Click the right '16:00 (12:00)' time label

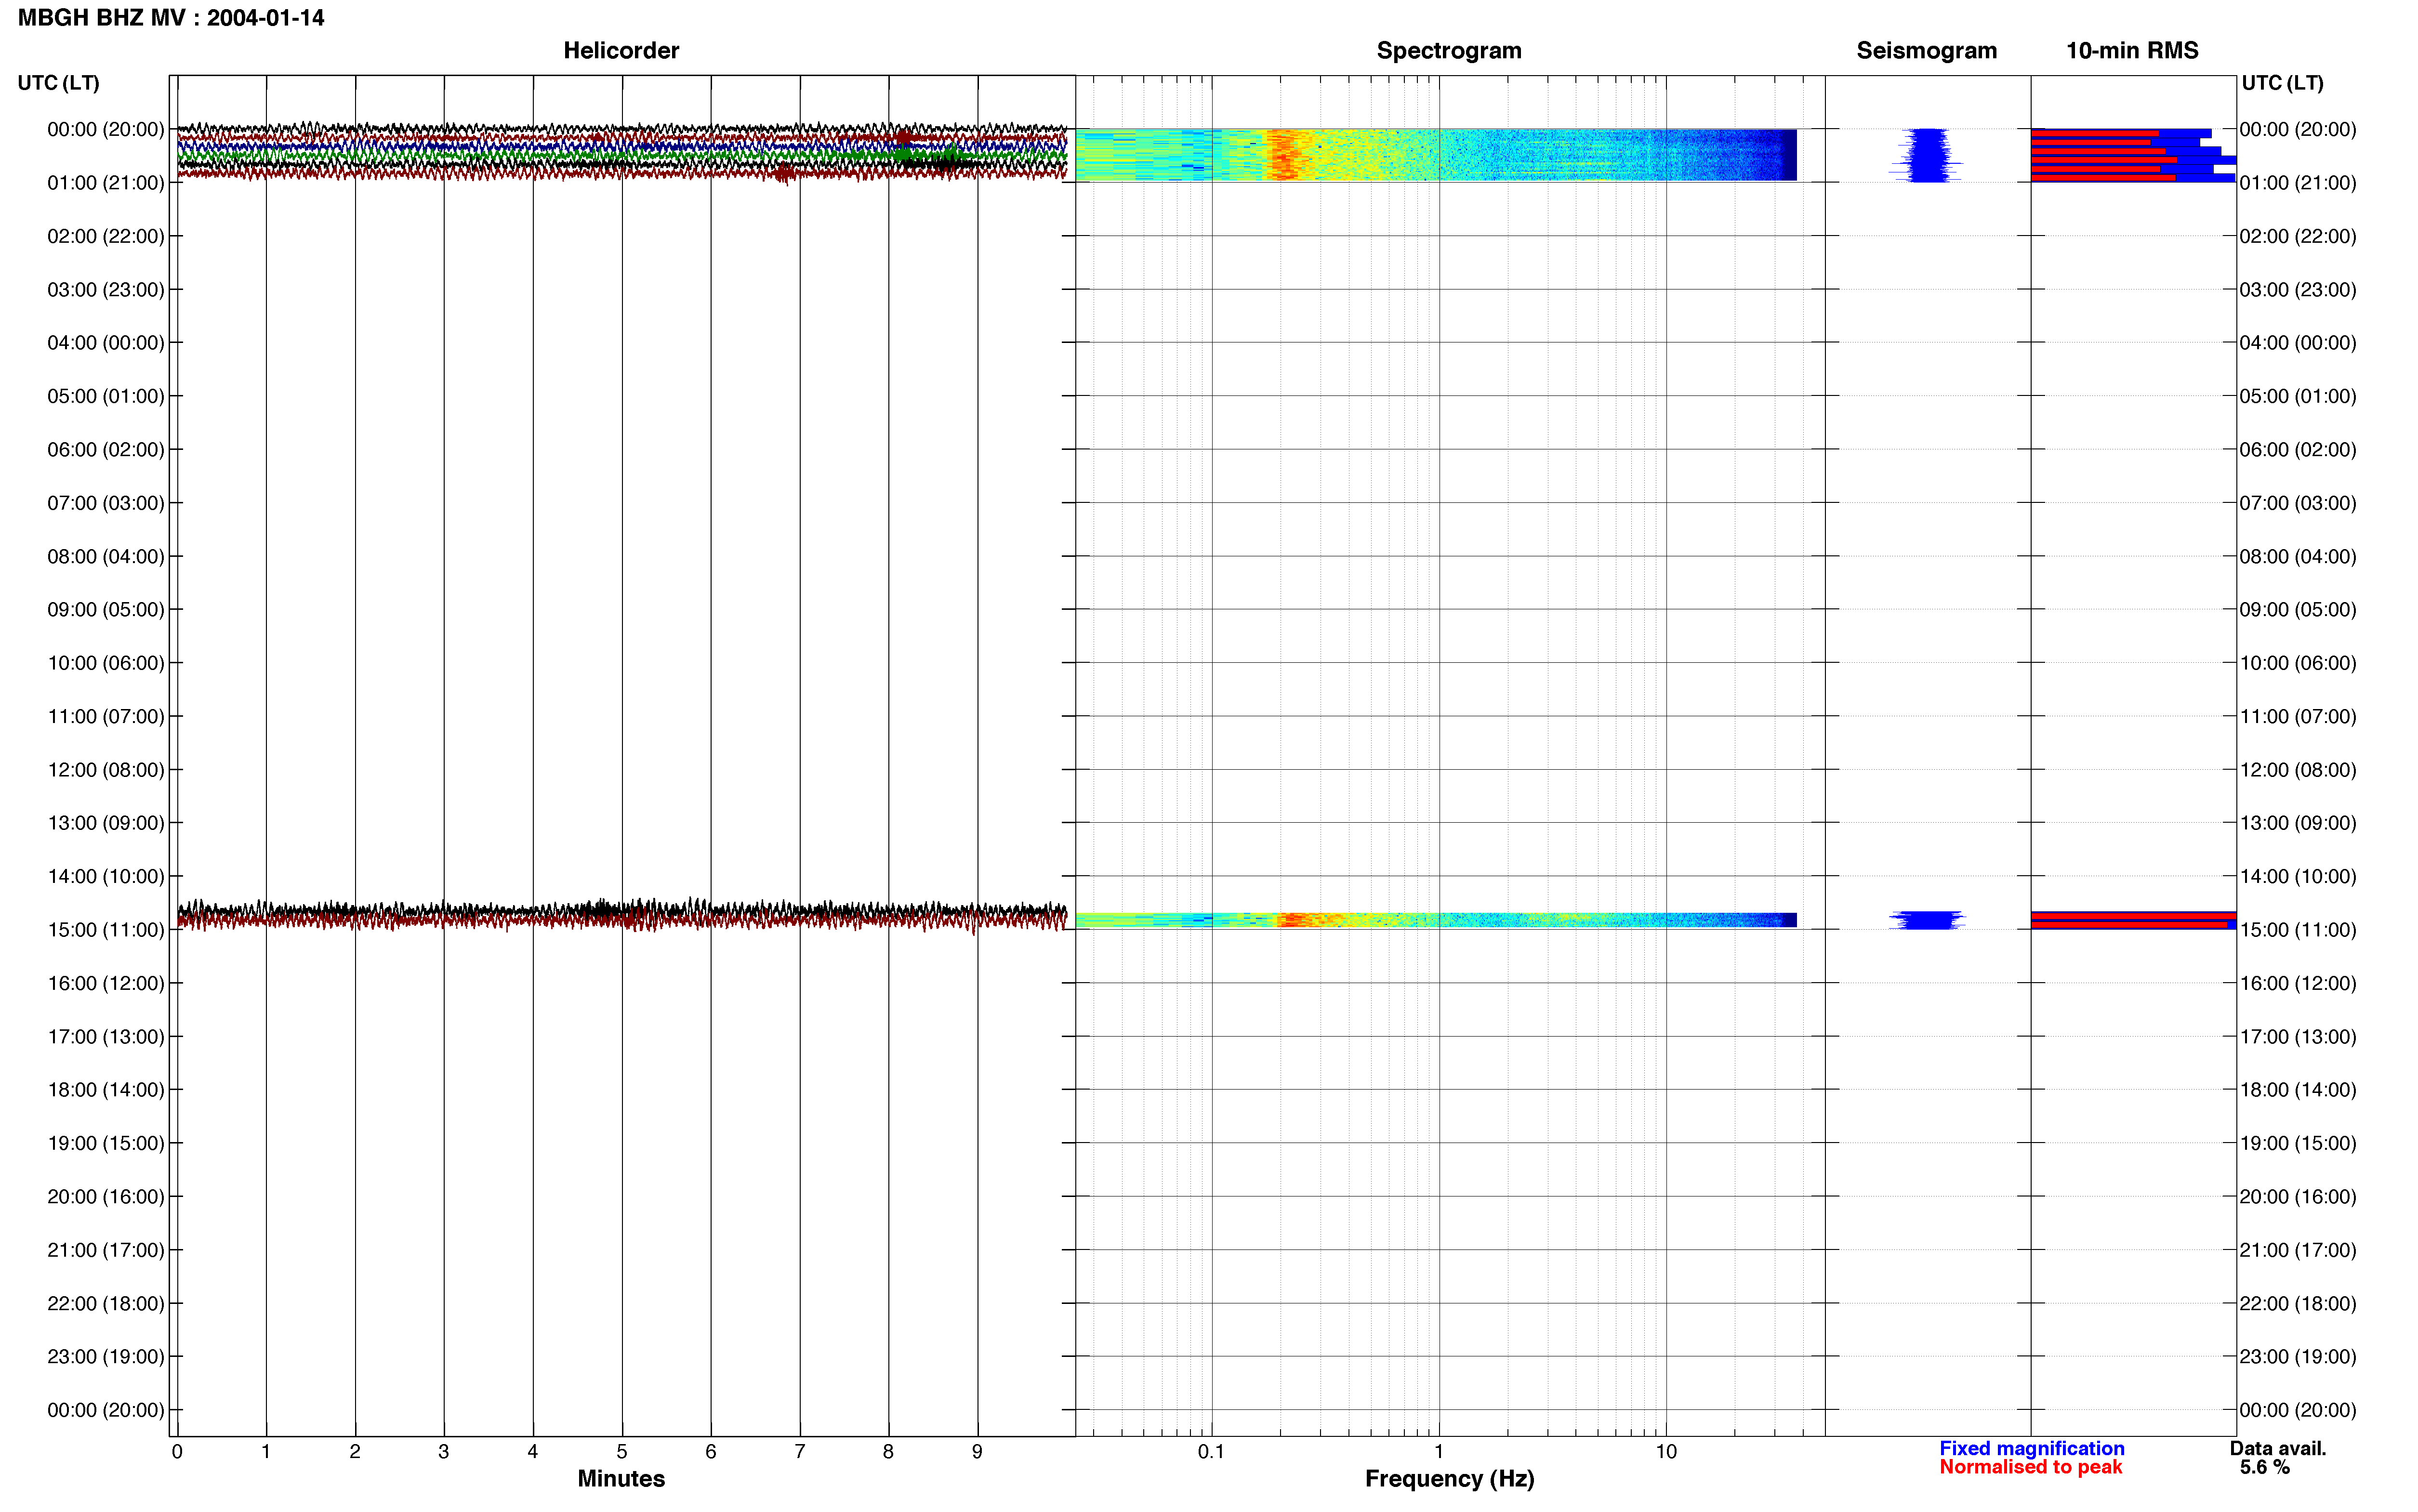coord(2298,983)
